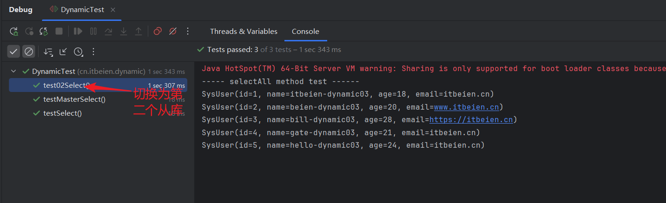Open test runner more options menu
The image size is (666, 203).
93,52
